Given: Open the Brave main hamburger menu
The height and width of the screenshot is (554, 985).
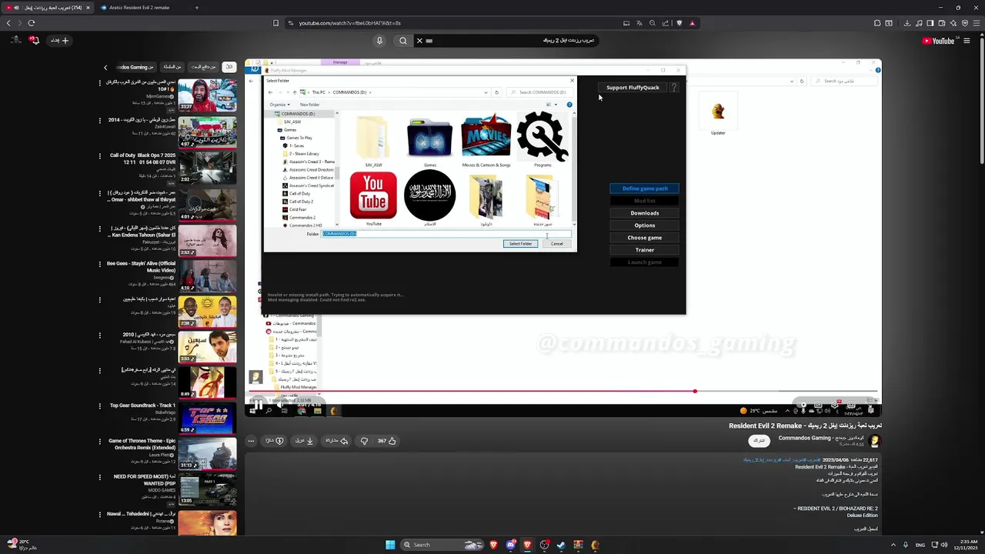Looking at the screenshot, I should [x=977, y=23].
